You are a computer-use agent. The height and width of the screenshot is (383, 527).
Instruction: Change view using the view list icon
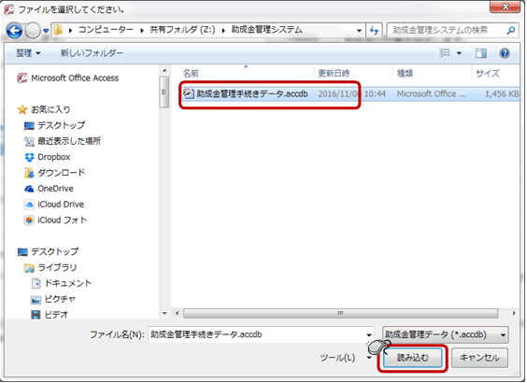point(445,52)
